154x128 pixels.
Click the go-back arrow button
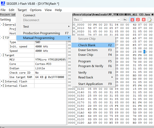125,20
